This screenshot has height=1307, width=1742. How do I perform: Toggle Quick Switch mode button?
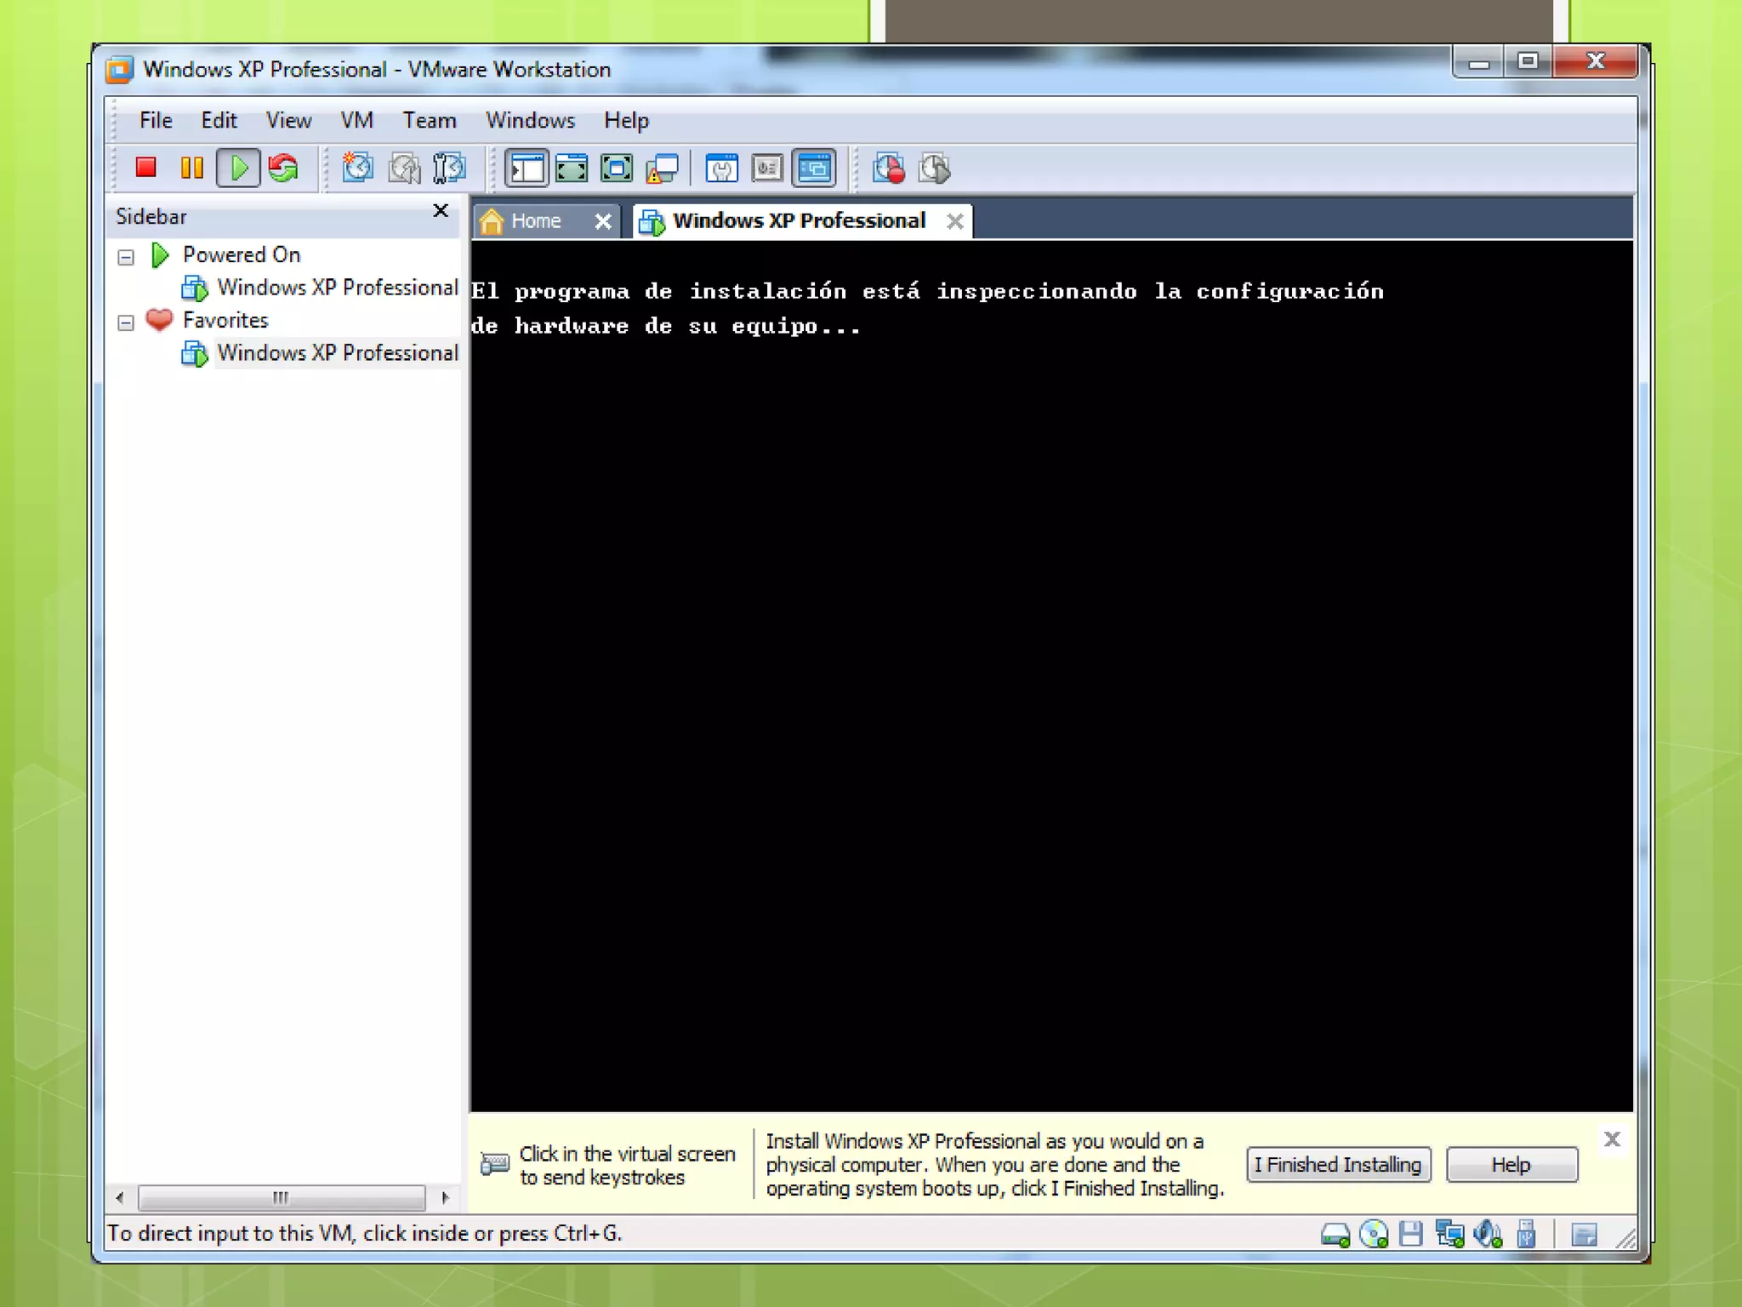click(572, 168)
